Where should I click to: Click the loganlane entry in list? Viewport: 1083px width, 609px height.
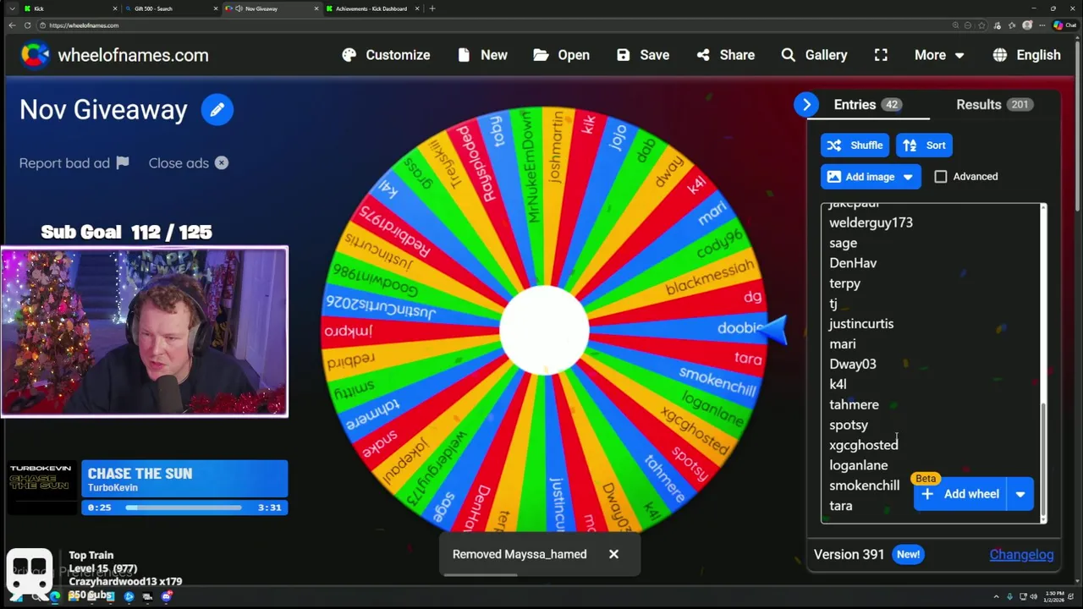858,465
